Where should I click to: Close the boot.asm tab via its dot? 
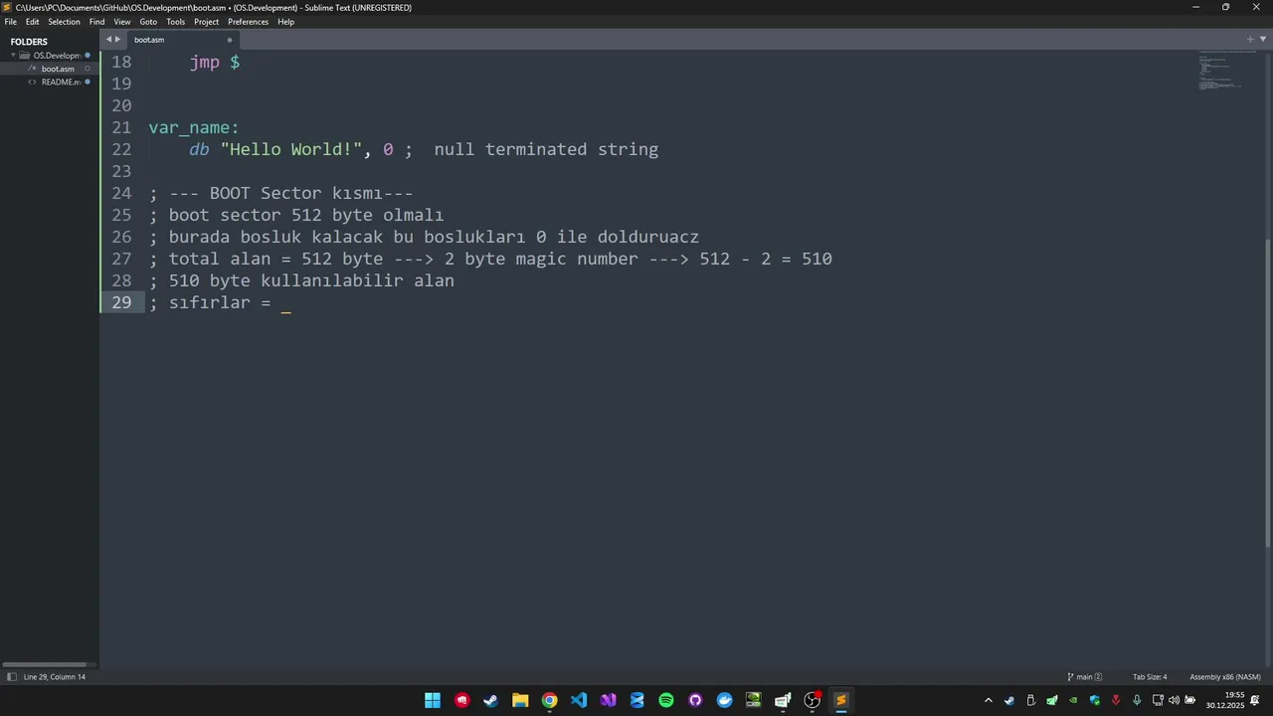(230, 40)
